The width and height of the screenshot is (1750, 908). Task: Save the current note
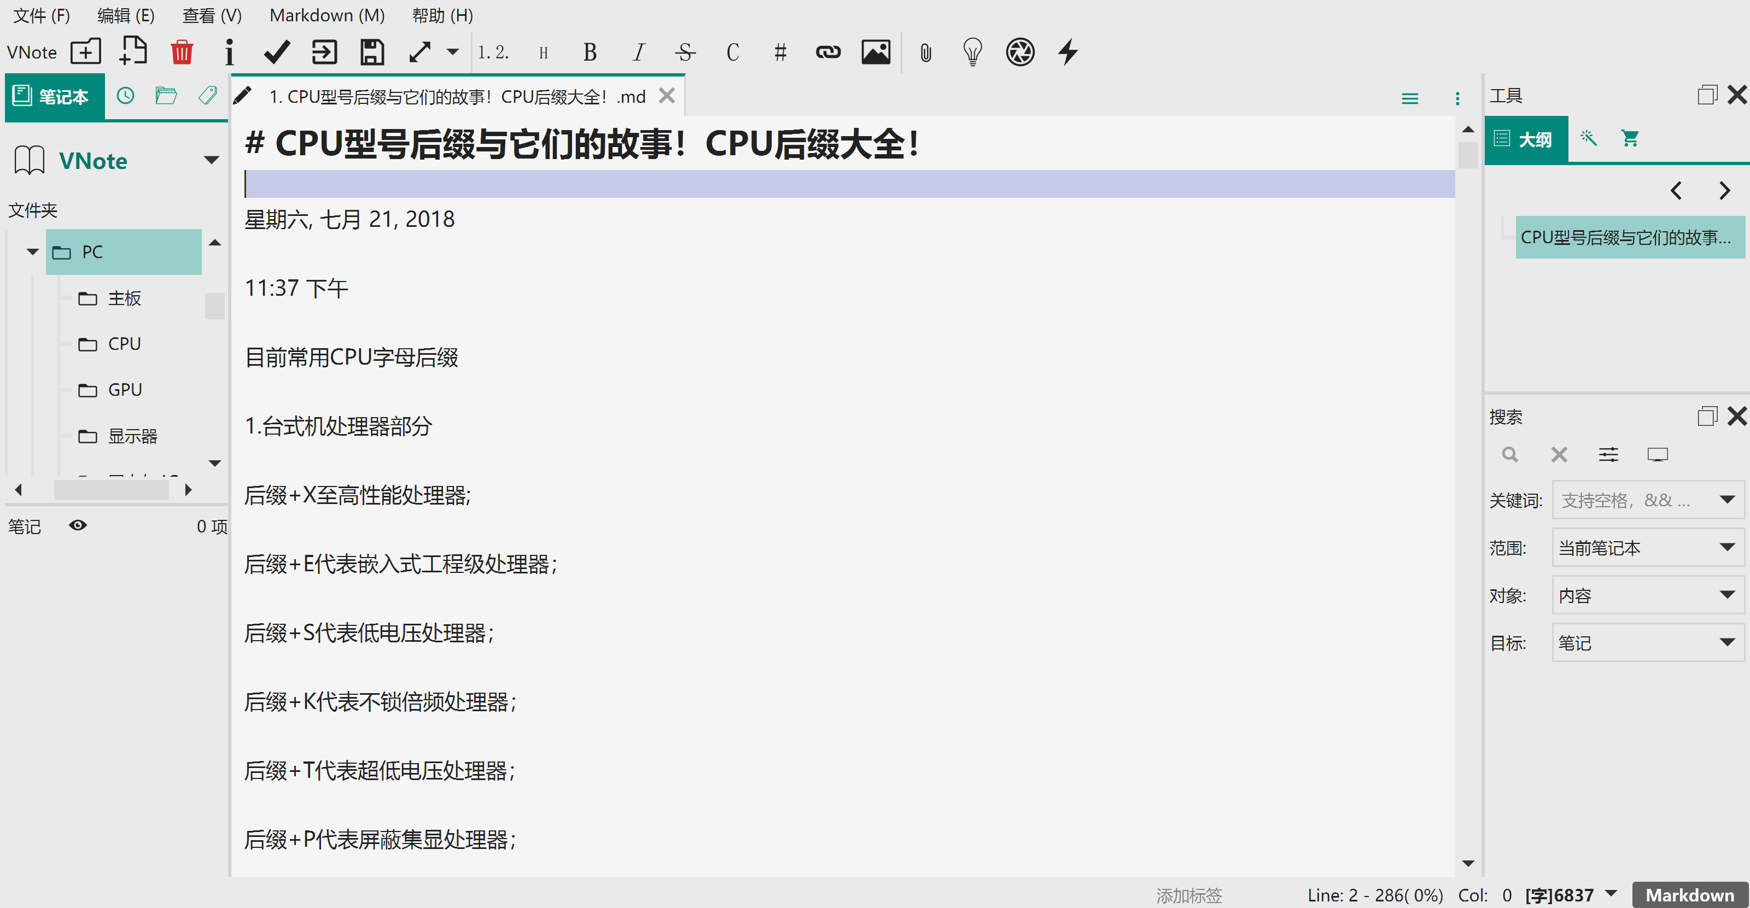pyautogui.click(x=371, y=51)
